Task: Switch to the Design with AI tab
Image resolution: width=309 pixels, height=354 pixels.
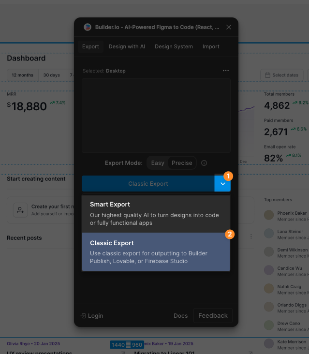Action: (x=127, y=46)
